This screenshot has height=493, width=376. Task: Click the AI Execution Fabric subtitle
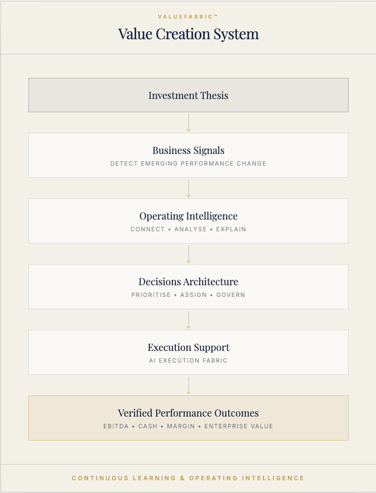tap(188, 361)
